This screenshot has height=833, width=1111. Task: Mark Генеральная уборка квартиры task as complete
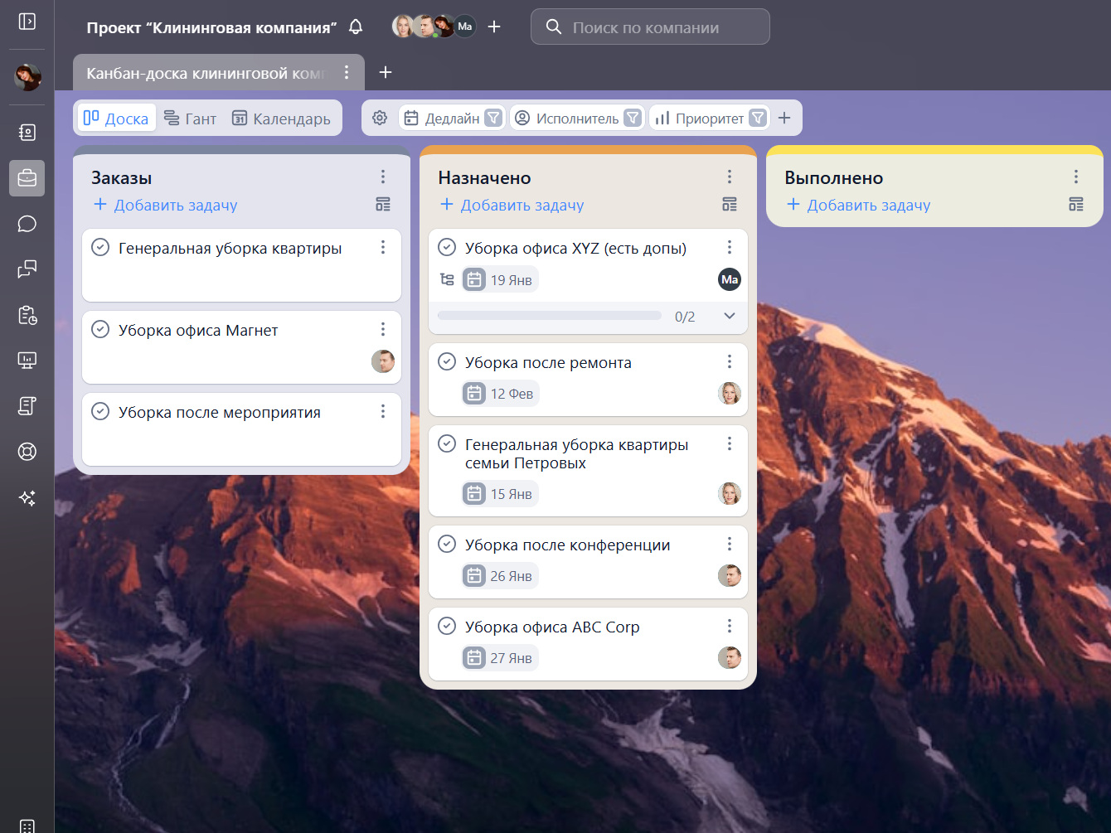click(x=100, y=248)
